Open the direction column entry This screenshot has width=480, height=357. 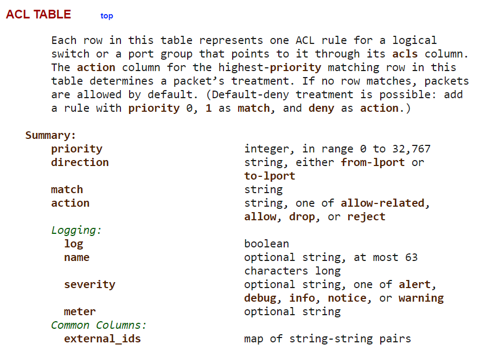pyautogui.click(x=80, y=162)
